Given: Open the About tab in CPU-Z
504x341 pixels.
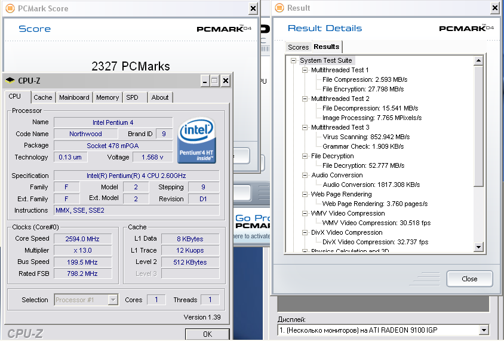Looking at the screenshot, I should pos(160,97).
